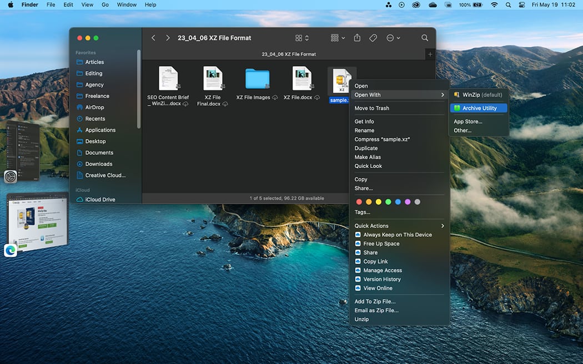Click the Finder search magnifier icon
583x364 pixels.
425,38
